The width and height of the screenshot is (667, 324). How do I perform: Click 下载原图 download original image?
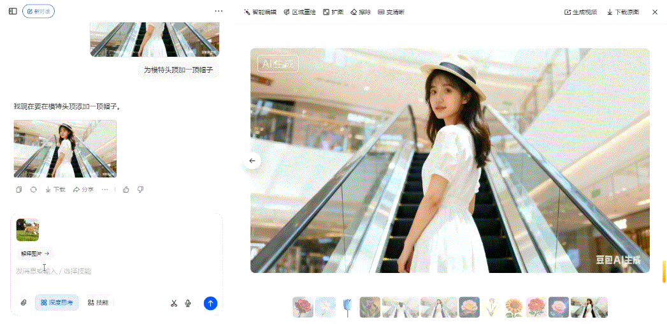[x=623, y=12]
